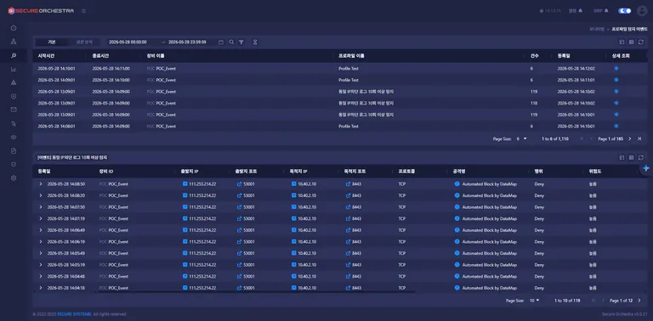The image size is (653, 321).
Task: Open the user account avatar
Action: click(642, 11)
